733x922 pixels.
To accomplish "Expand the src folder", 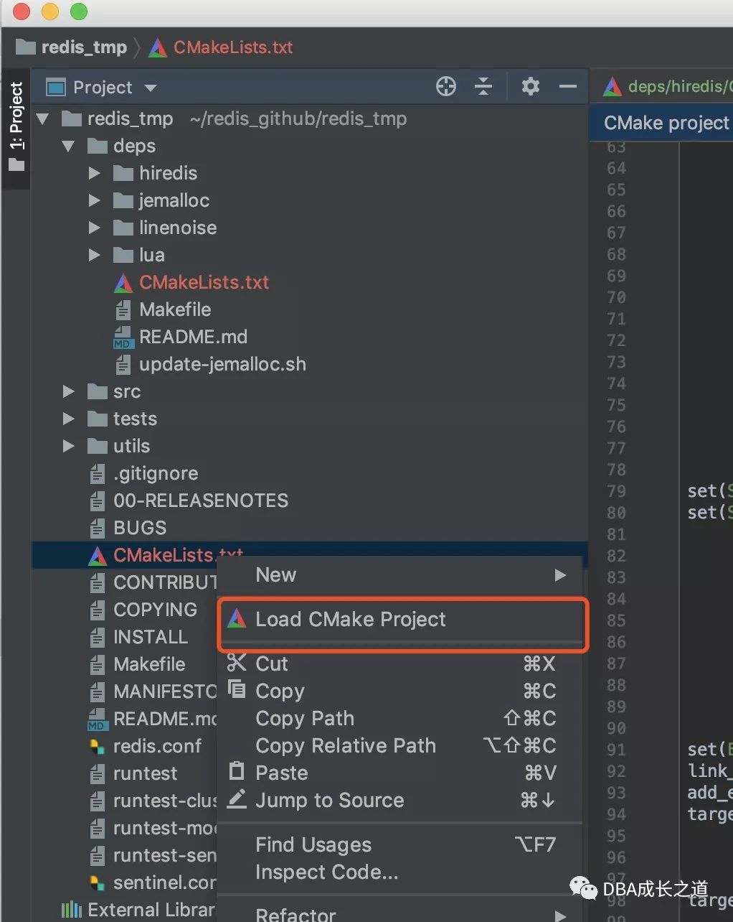I will pyautogui.click(x=69, y=391).
